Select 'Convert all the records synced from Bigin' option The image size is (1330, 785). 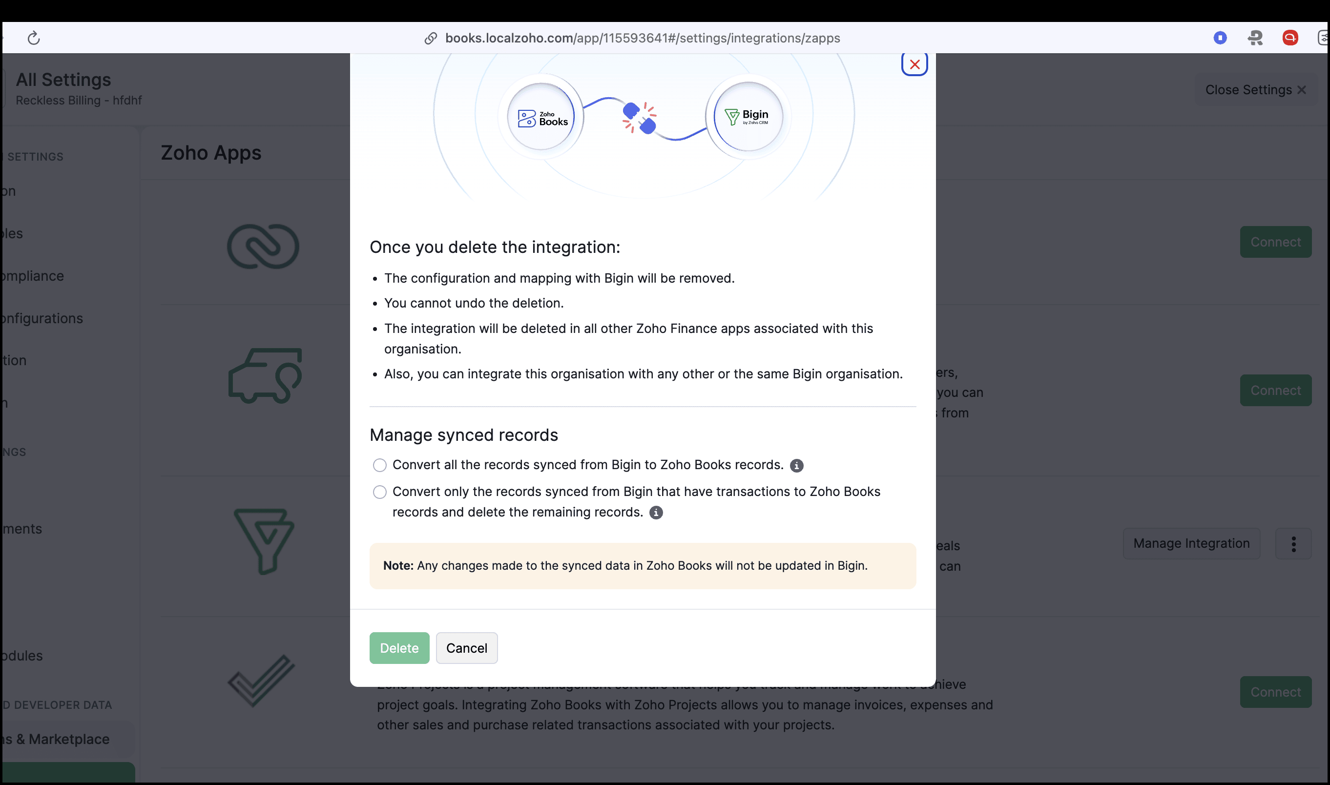(x=379, y=465)
